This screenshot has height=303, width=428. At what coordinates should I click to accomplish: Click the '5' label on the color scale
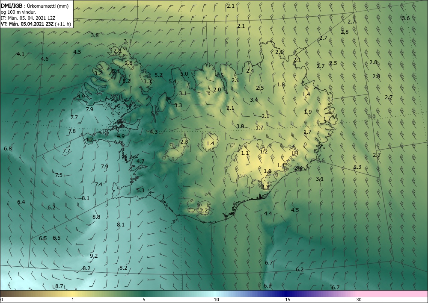coord(144,300)
